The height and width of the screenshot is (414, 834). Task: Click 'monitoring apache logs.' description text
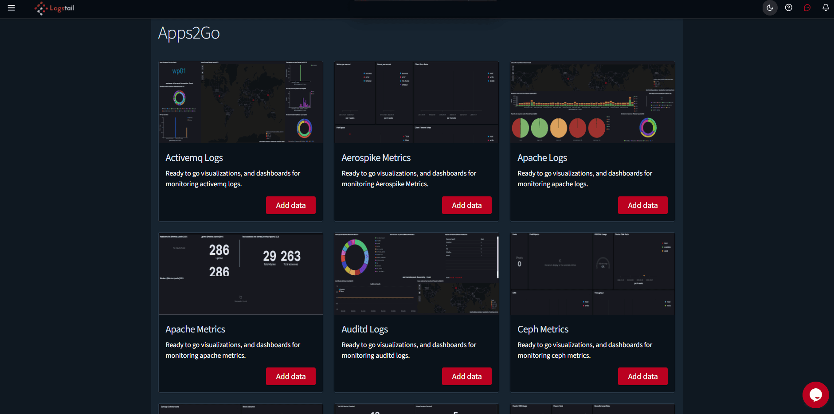(x=552, y=184)
